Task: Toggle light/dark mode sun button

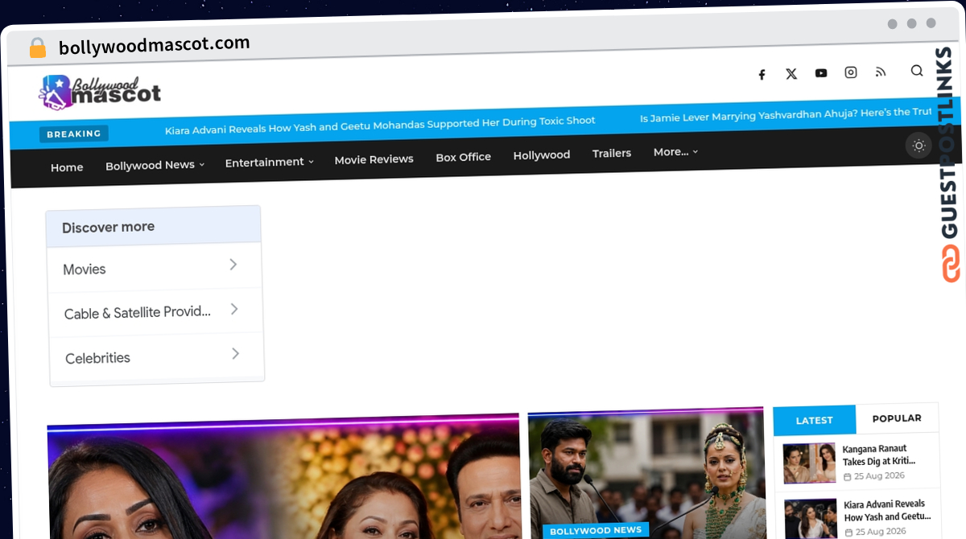Action: [919, 146]
